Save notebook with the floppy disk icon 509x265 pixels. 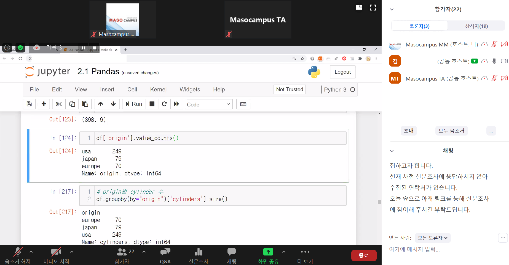pyautogui.click(x=29, y=104)
